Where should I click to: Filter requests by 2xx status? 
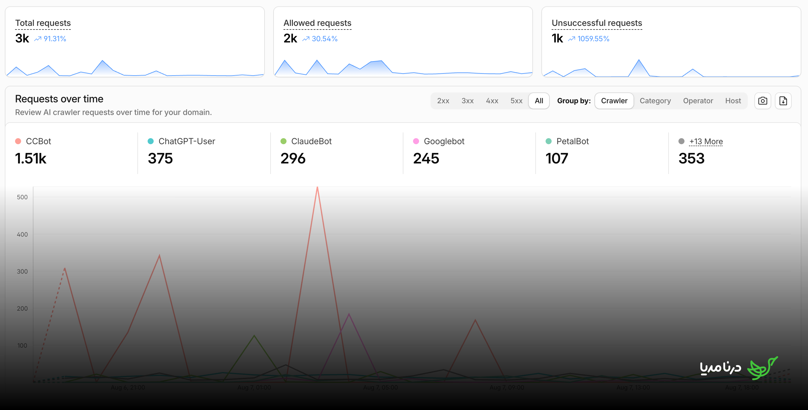(443, 101)
